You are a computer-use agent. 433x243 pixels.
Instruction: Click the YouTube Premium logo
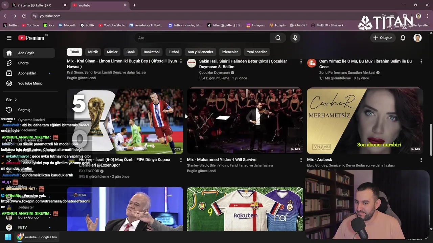(31, 38)
